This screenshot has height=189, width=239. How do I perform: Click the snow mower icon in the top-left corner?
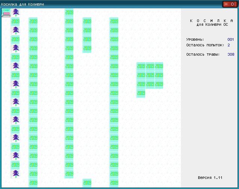pos(6,12)
